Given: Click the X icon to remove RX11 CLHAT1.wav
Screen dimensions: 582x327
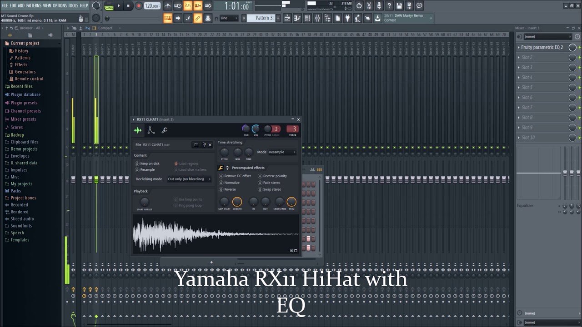Looking at the screenshot, I should pyautogui.click(x=210, y=145).
